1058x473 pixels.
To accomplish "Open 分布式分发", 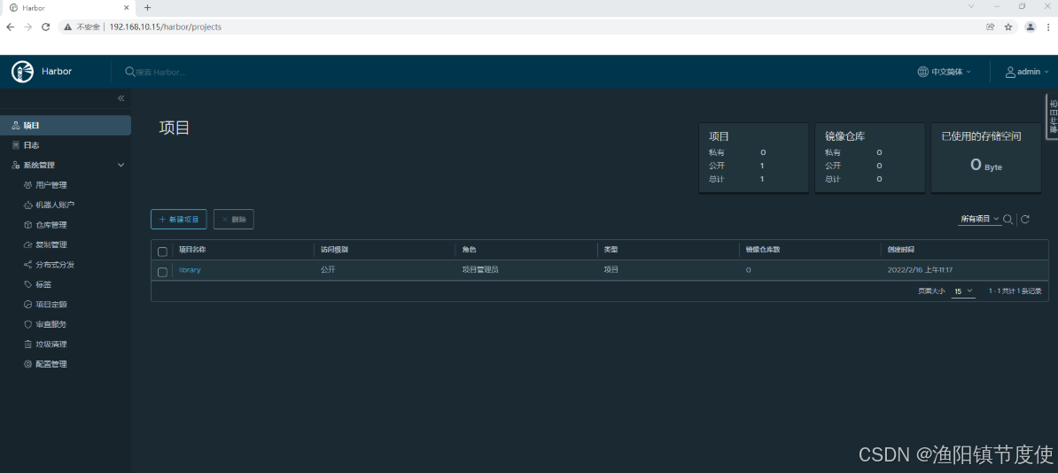I will coord(55,265).
